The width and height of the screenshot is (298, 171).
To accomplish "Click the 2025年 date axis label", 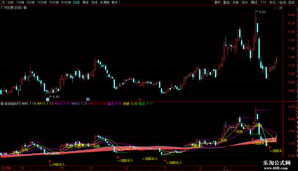I will (x=6, y=168).
